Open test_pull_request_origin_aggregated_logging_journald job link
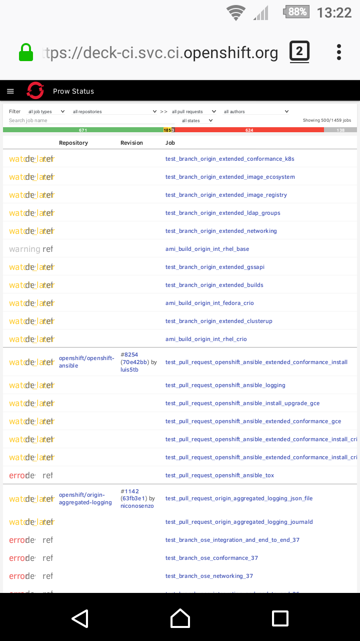Image resolution: width=360 pixels, height=641 pixels. (x=239, y=522)
